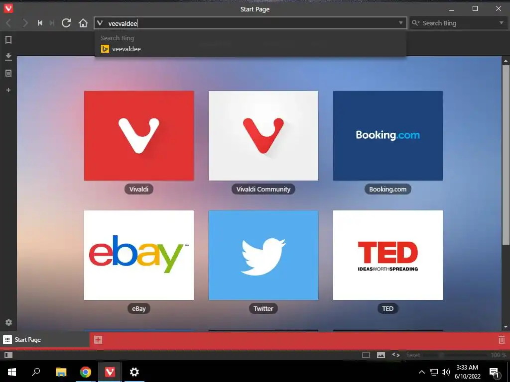The height and width of the screenshot is (382, 510).
Task: Open the Vivaldi menu logo button
Action: 8,8
